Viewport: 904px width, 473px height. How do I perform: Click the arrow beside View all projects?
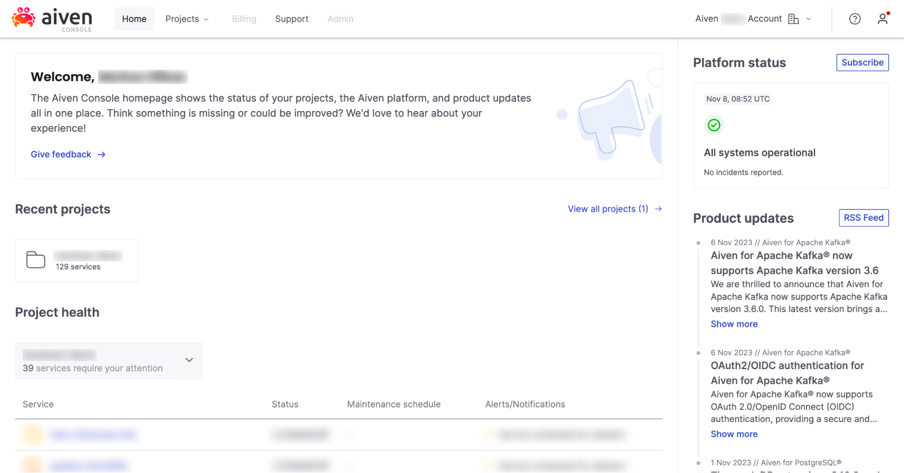click(658, 209)
